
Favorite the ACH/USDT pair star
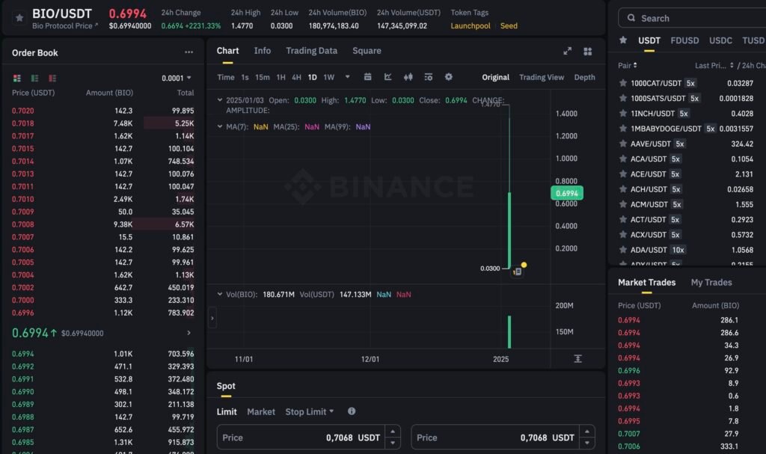623,189
